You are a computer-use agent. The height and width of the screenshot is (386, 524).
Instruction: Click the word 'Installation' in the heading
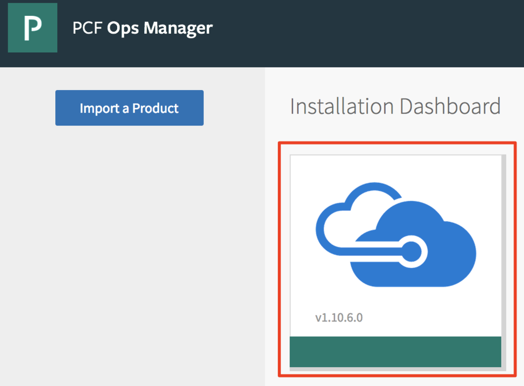point(342,106)
